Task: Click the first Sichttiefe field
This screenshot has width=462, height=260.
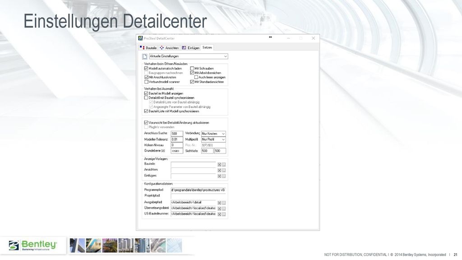Action: [x=207, y=151]
